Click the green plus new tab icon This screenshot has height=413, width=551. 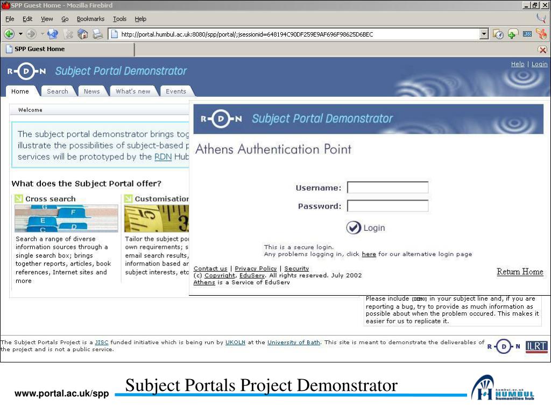pos(513,34)
